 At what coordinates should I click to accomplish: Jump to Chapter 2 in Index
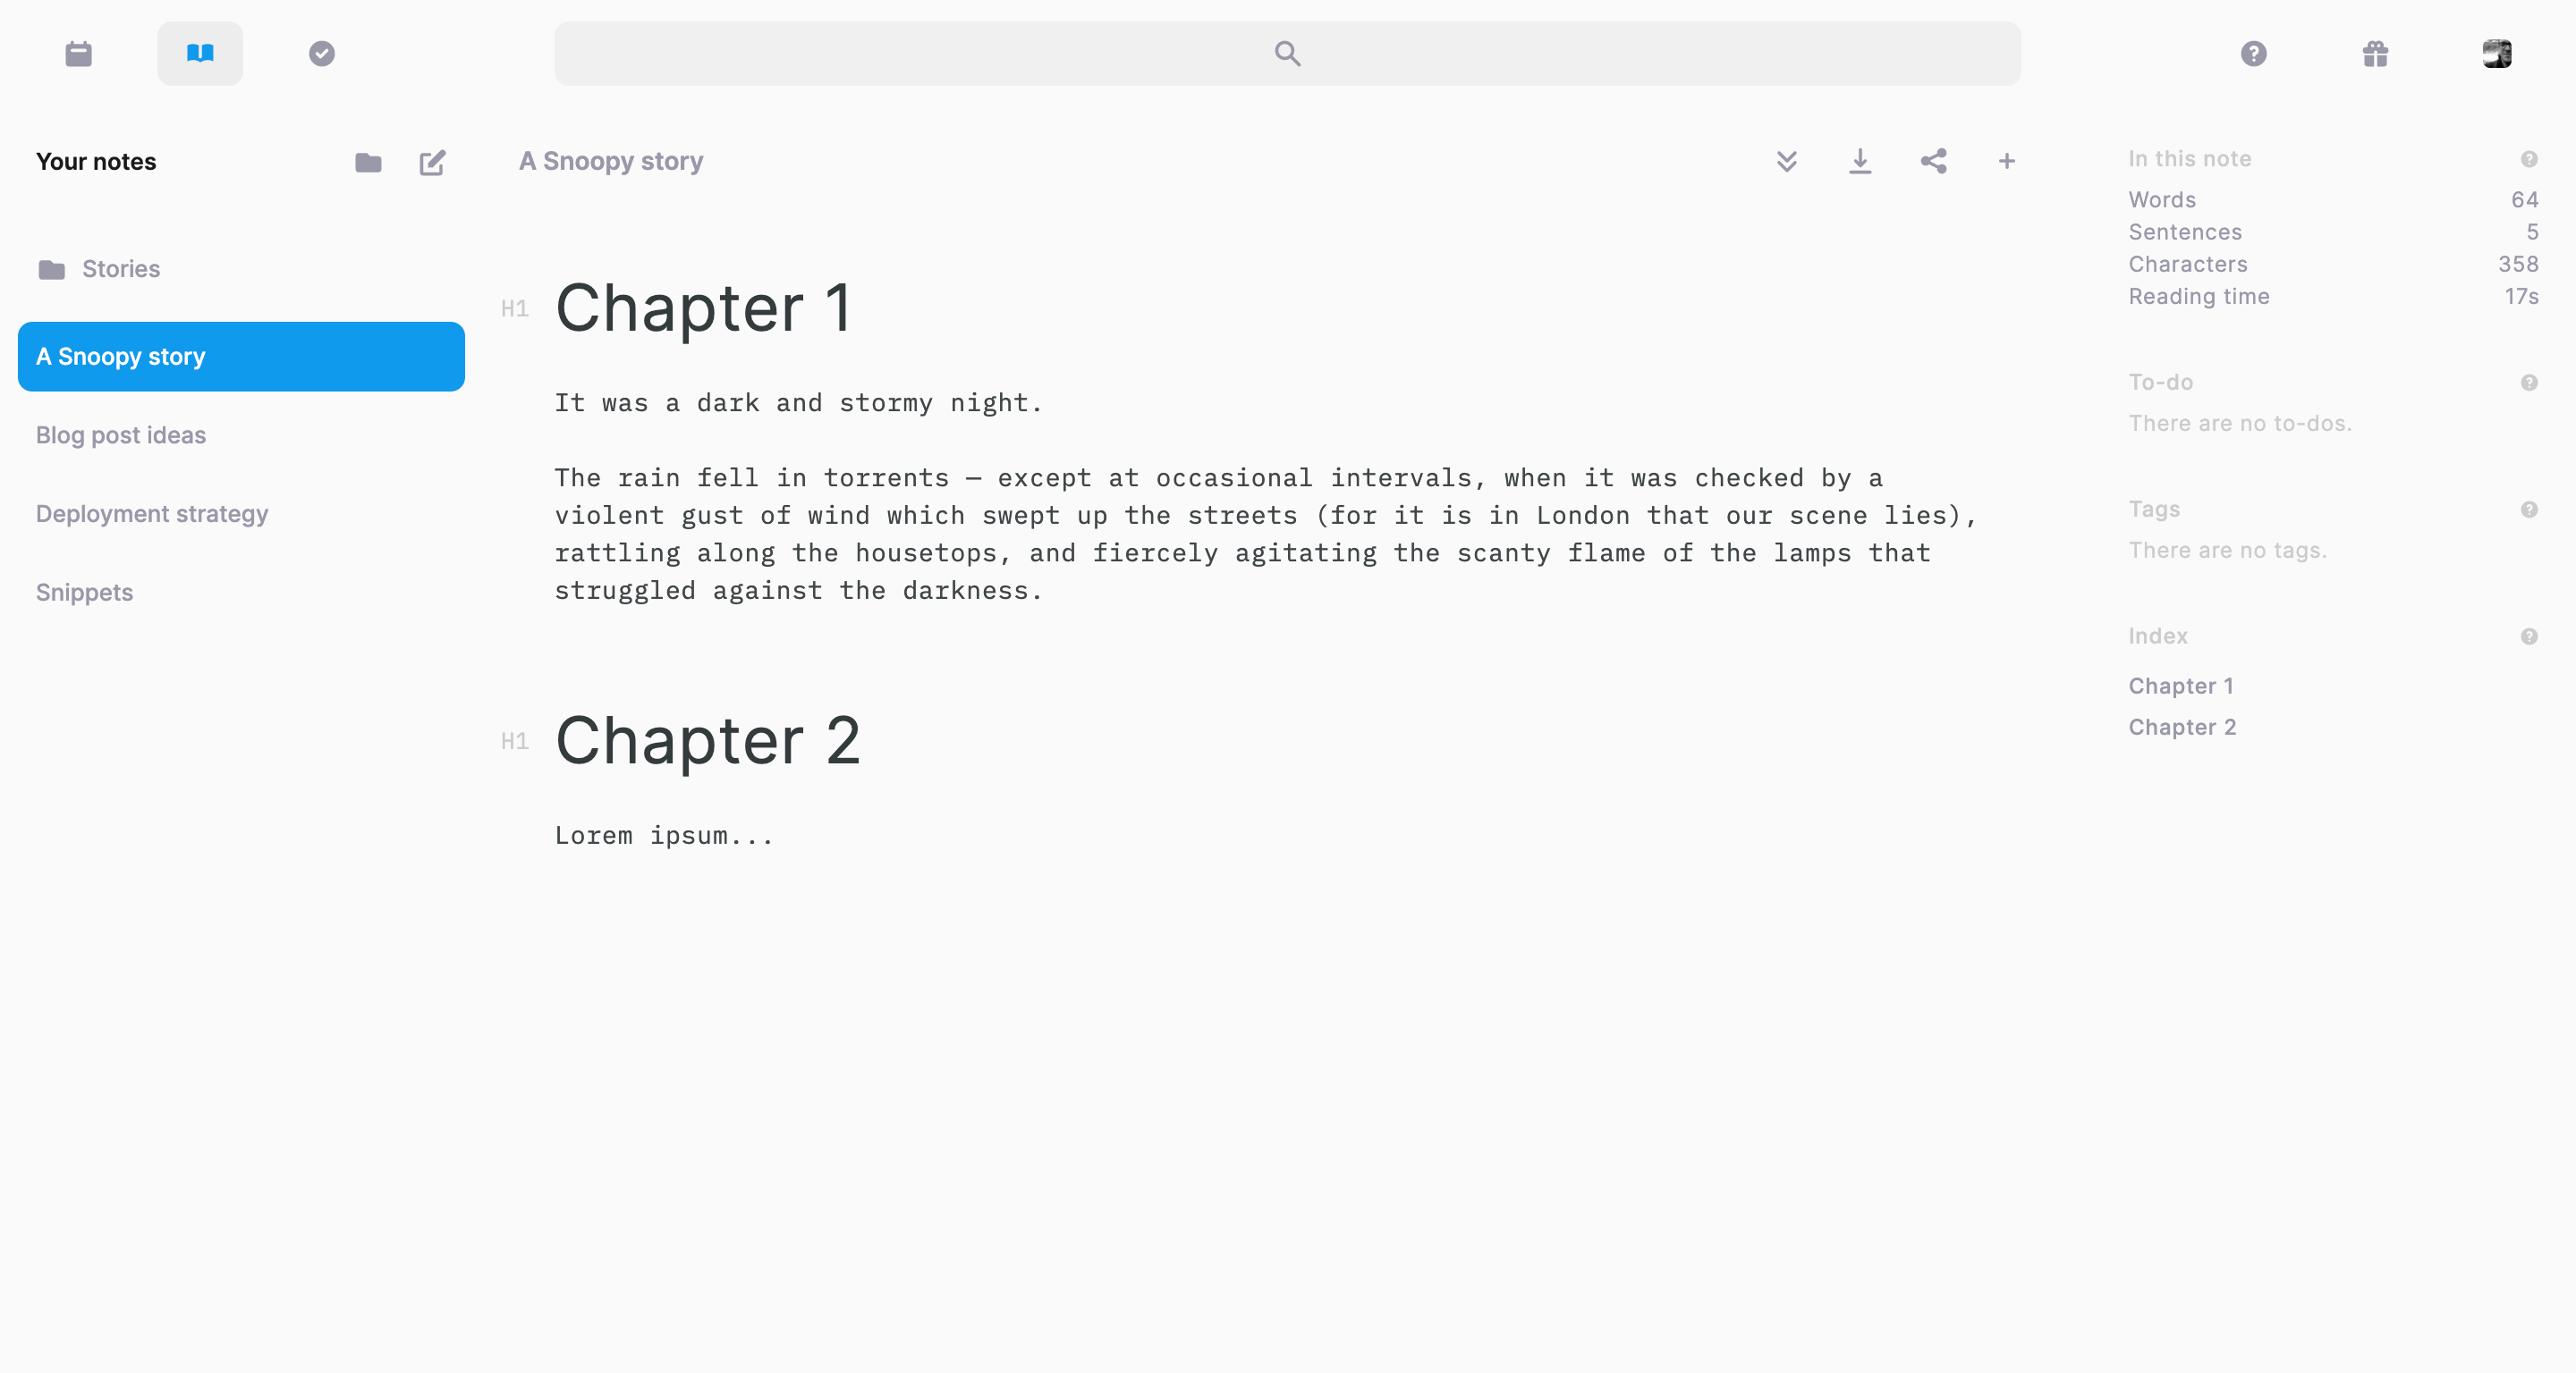[x=2181, y=727]
